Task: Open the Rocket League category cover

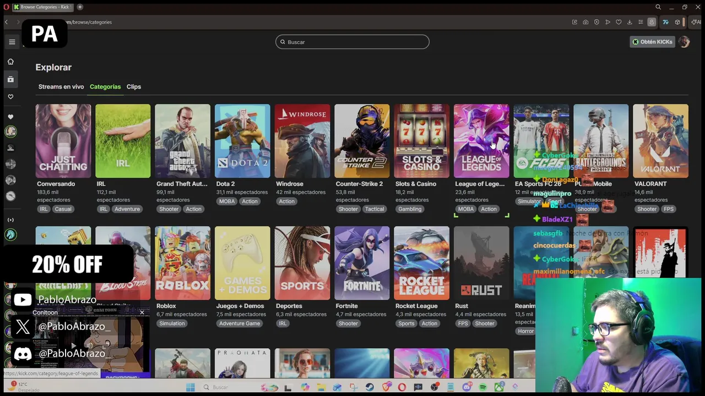Action: pos(421,263)
